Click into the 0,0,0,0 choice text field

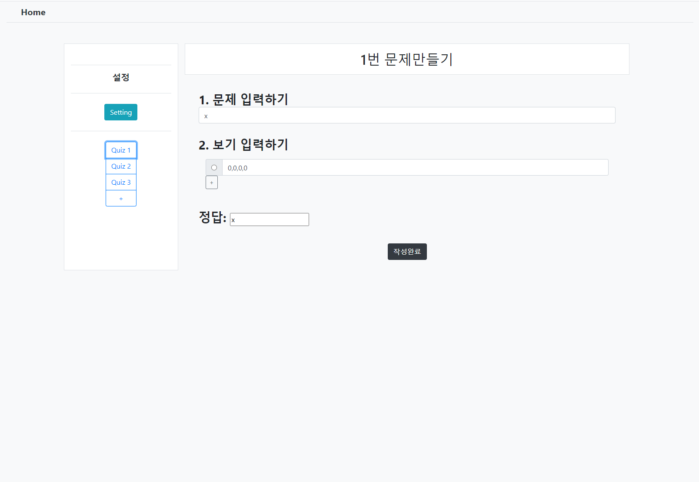pyautogui.click(x=415, y=168)
